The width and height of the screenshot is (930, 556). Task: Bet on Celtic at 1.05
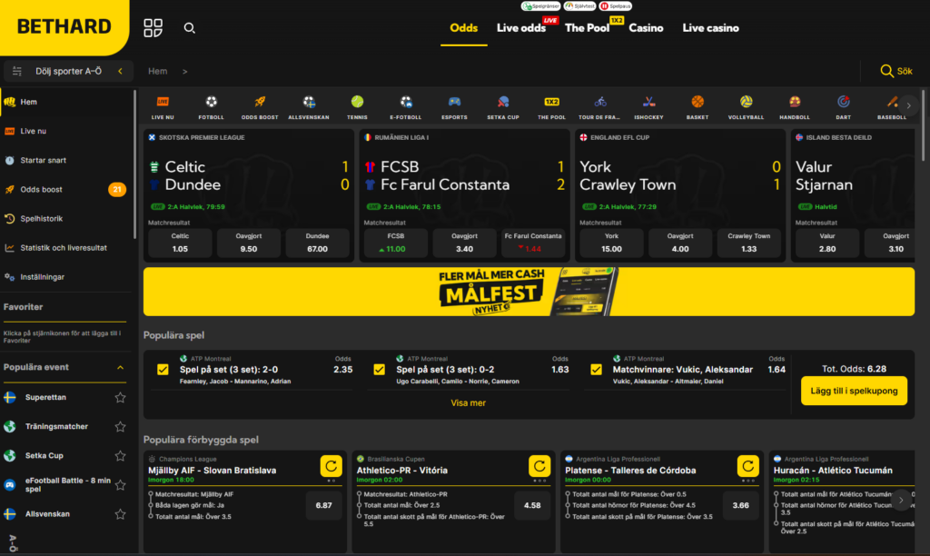180,243
